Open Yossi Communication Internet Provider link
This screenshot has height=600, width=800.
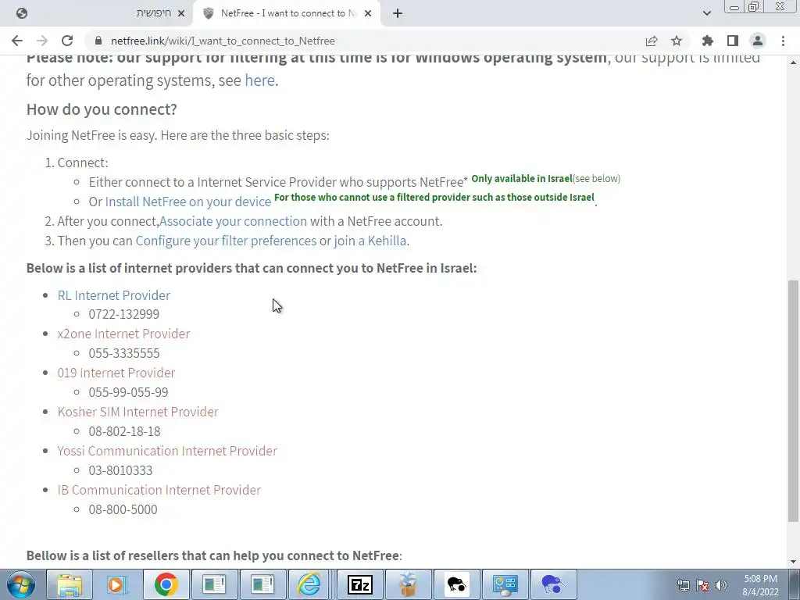(x=167, y=451)
